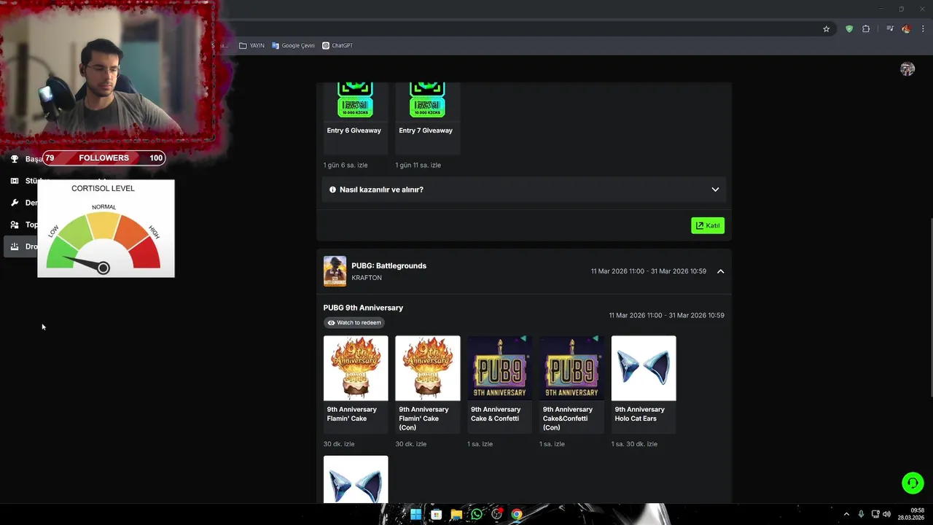
Task: Click the Cortisol Level gauge widget
Action: pos(106,229)
